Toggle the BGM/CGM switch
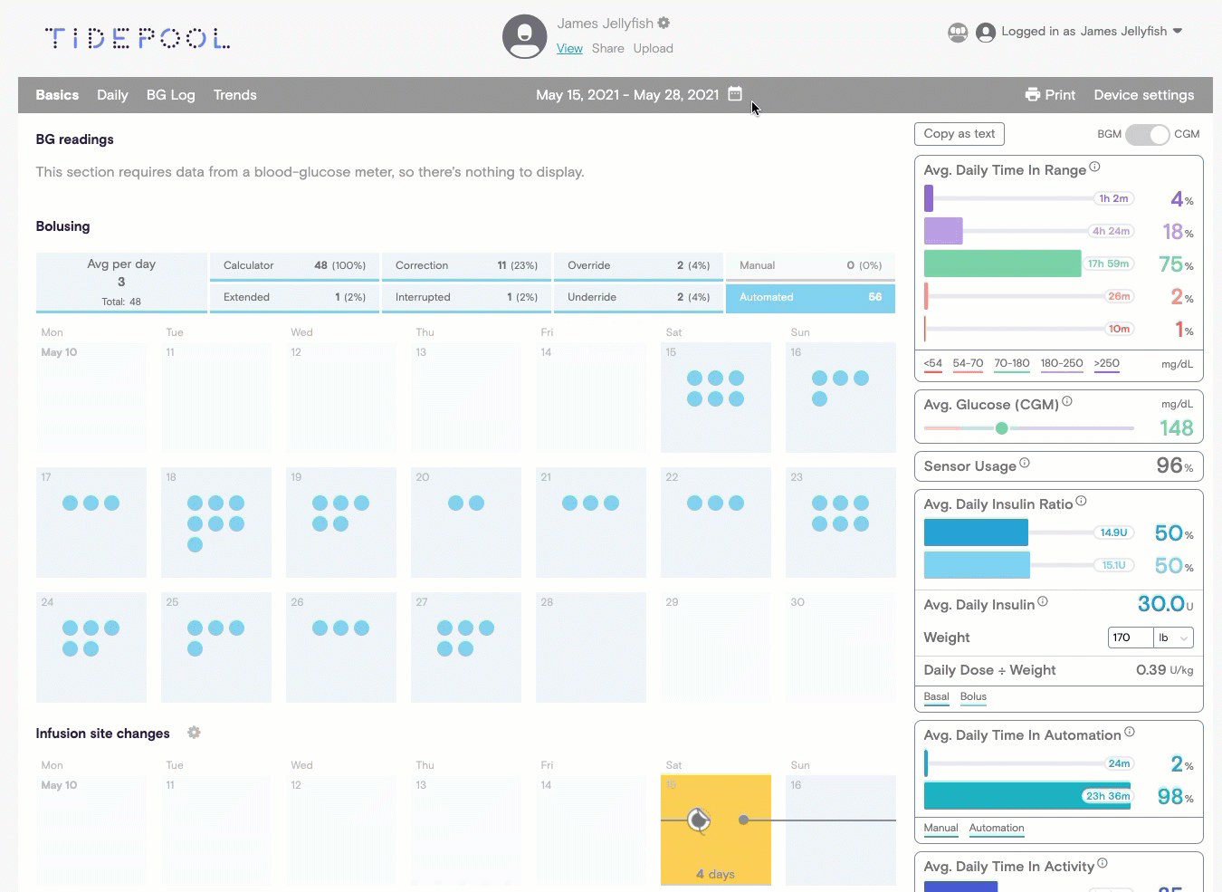This screenshot has height=892, width=1222. pyautogui.click(x=1147, y=134)
